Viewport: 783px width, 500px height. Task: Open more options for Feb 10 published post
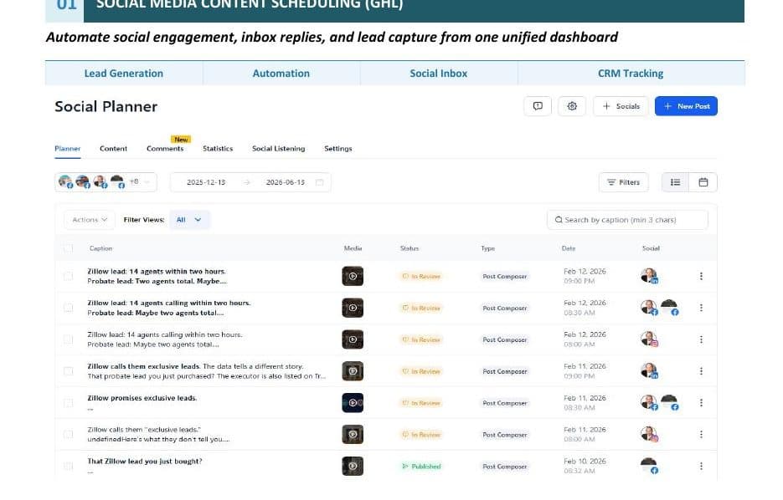[701, 466]
